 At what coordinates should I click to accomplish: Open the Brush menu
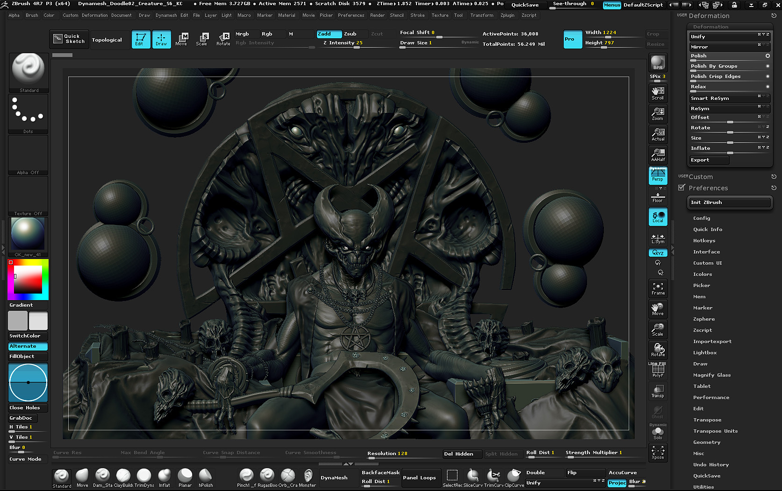tap(32, 15)
